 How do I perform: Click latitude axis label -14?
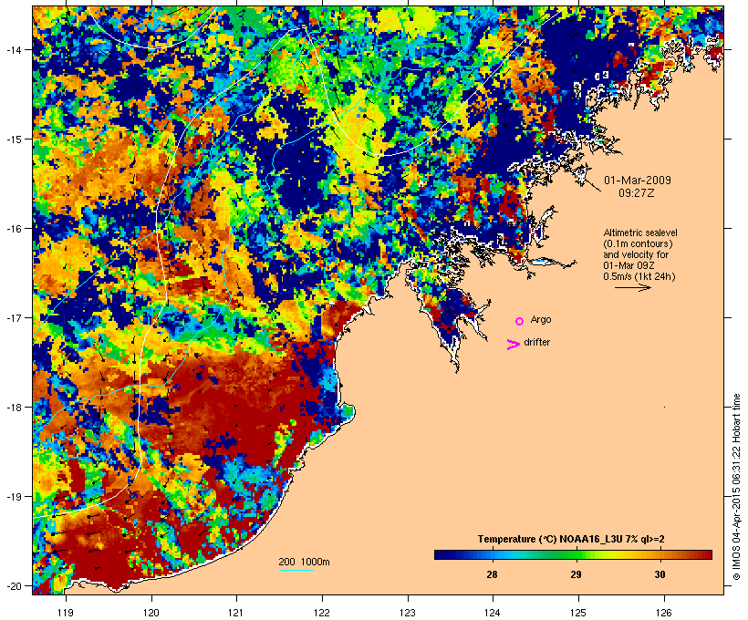[13, 49]
